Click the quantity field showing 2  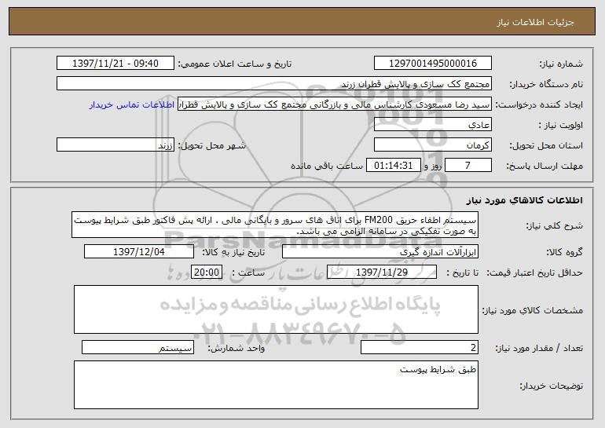(420, 347)
